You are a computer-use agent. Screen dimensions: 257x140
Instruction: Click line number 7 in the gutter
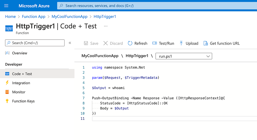pyautogui.click(x=84, y=98)
